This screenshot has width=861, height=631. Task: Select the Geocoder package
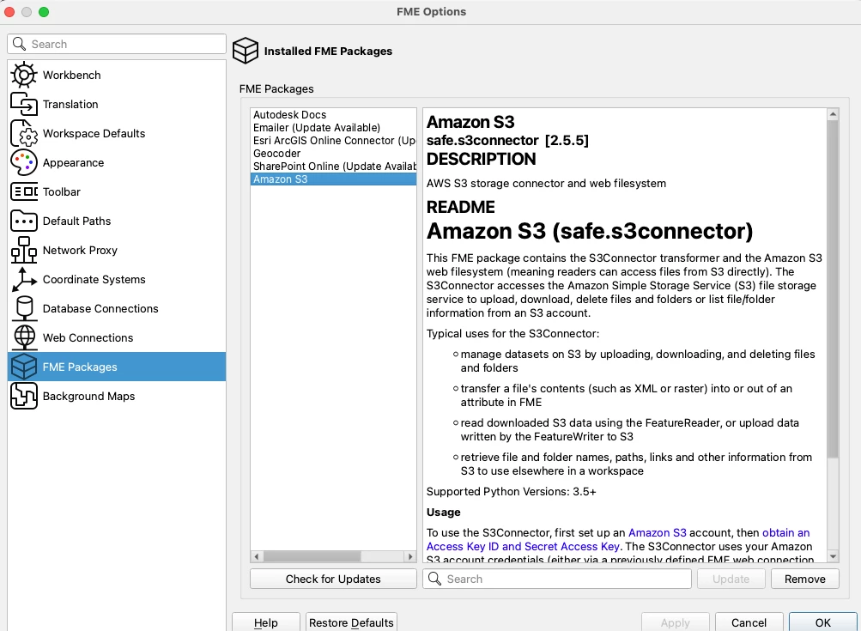pos(333,153)
